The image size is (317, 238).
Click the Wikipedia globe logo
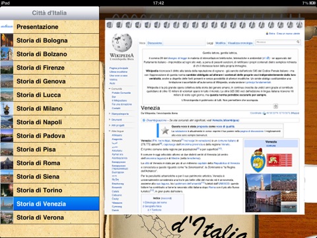click(122, 42)
